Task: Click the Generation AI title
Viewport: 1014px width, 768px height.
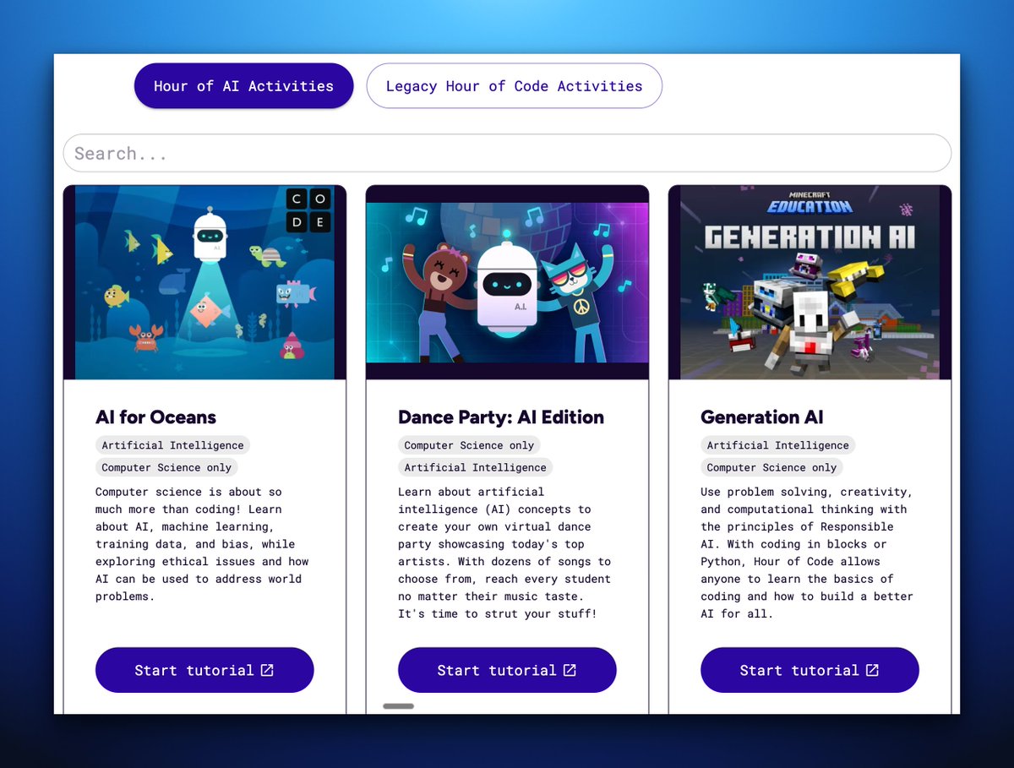Action: point(761,417)
